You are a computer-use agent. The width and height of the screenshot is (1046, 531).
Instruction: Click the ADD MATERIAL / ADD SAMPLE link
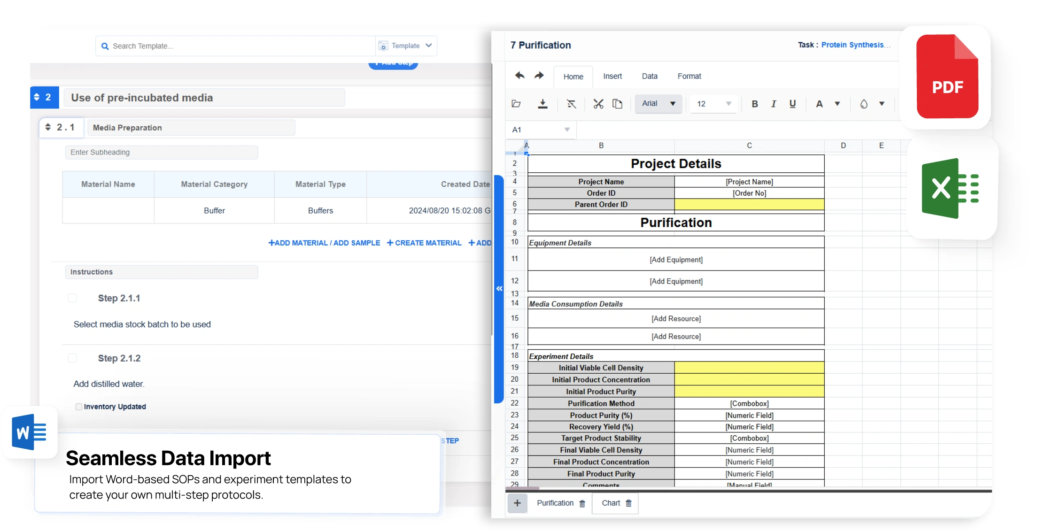(325, 243)
